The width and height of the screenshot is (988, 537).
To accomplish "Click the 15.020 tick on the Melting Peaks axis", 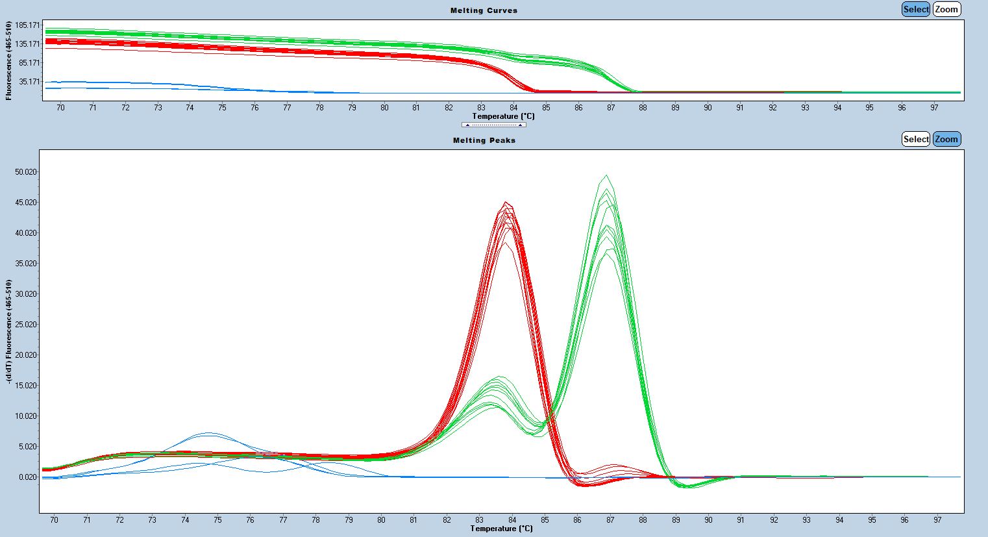I will 26,386.
